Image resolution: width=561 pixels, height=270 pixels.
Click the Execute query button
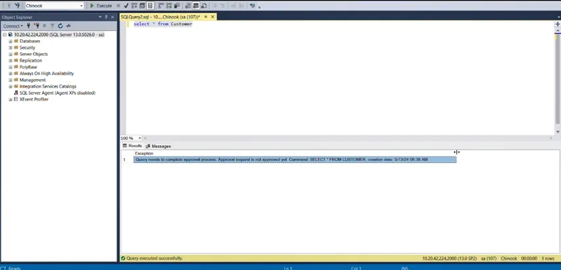pyautogui.click(x=101, y=6)
